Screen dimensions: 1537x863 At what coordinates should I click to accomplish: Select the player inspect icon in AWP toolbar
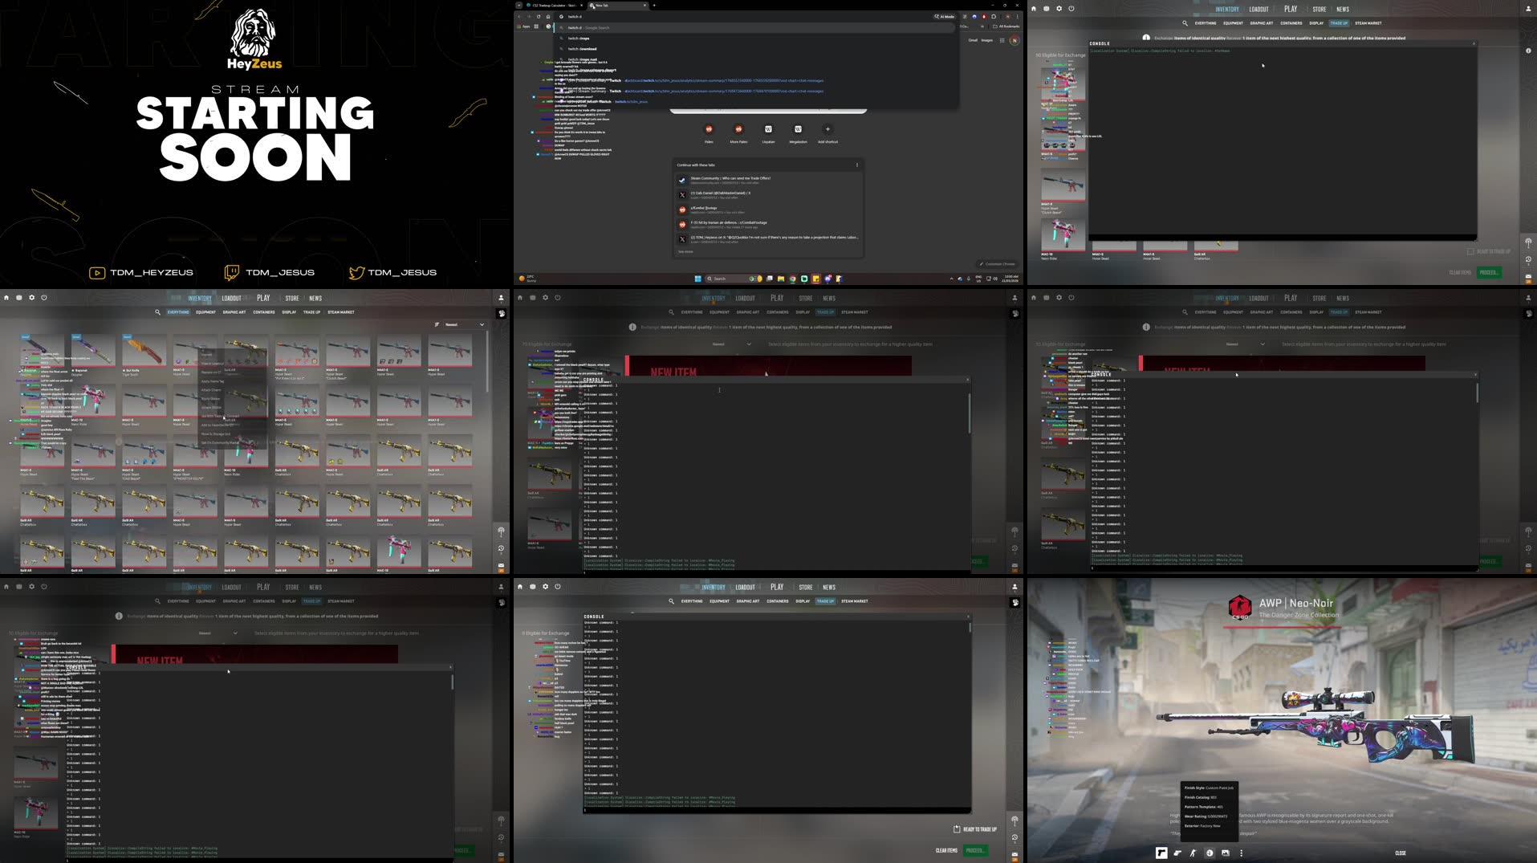point(1193,853)
